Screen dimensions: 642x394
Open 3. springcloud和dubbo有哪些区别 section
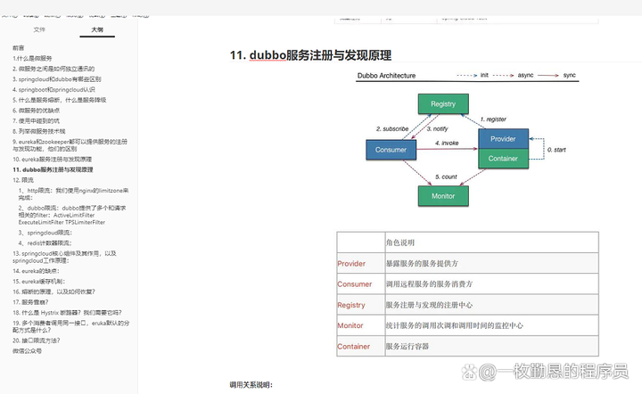pos(57,79)
